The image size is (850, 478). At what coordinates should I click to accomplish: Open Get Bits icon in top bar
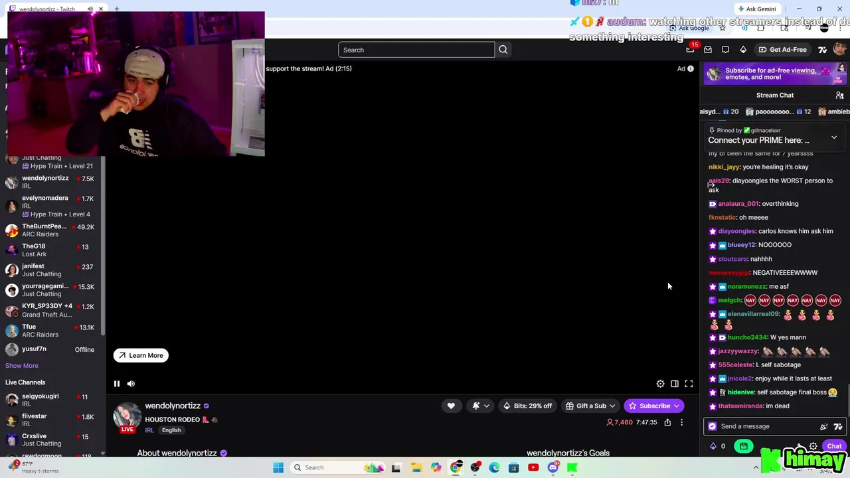tap(743, 50)
